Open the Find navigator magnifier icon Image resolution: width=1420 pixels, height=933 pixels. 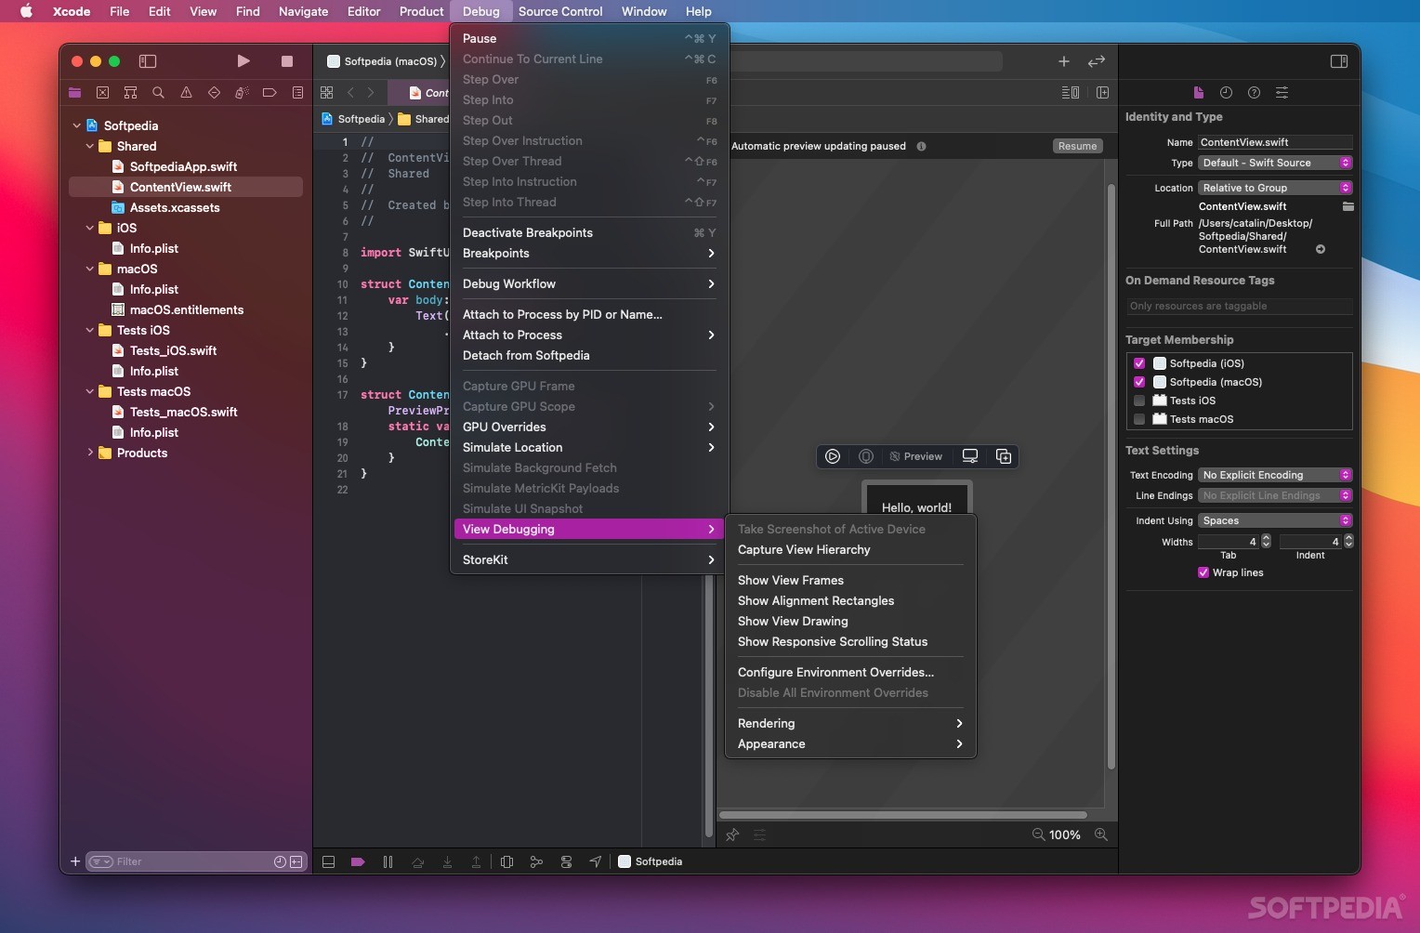[x=159, y=93]
